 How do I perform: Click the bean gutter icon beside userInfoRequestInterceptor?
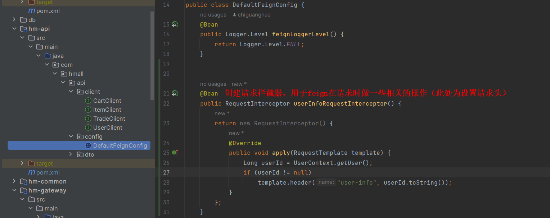(x=175, y=93)
